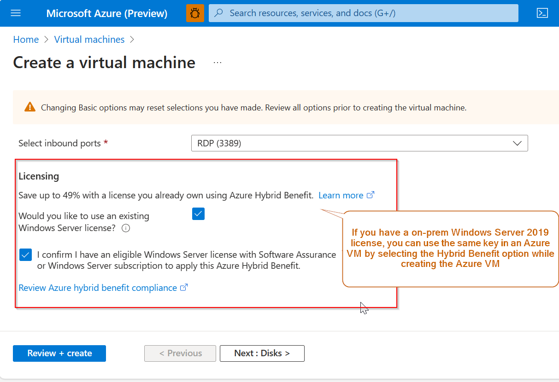Toggle the license eligibility confirmation checkbox
Viewport: 559px width, 382px height.
pyautogui.click(x=26, y=255)
